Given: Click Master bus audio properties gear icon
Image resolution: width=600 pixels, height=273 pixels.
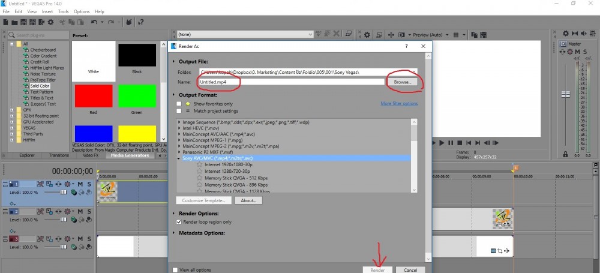Looking at the screenshot, I should coord(566,34).
